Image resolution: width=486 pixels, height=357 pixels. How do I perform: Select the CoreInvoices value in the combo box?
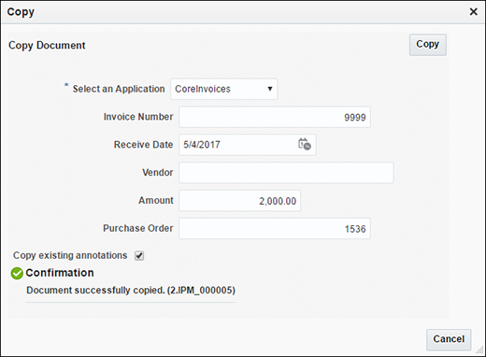(203, 89)
